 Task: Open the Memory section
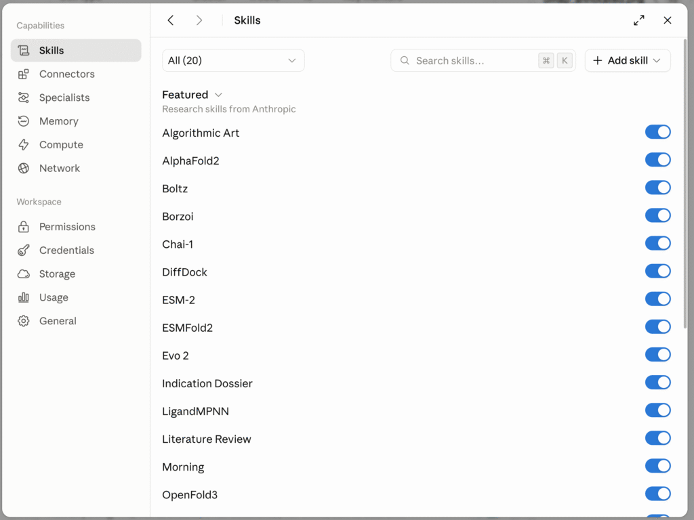(x=76, y=121)
